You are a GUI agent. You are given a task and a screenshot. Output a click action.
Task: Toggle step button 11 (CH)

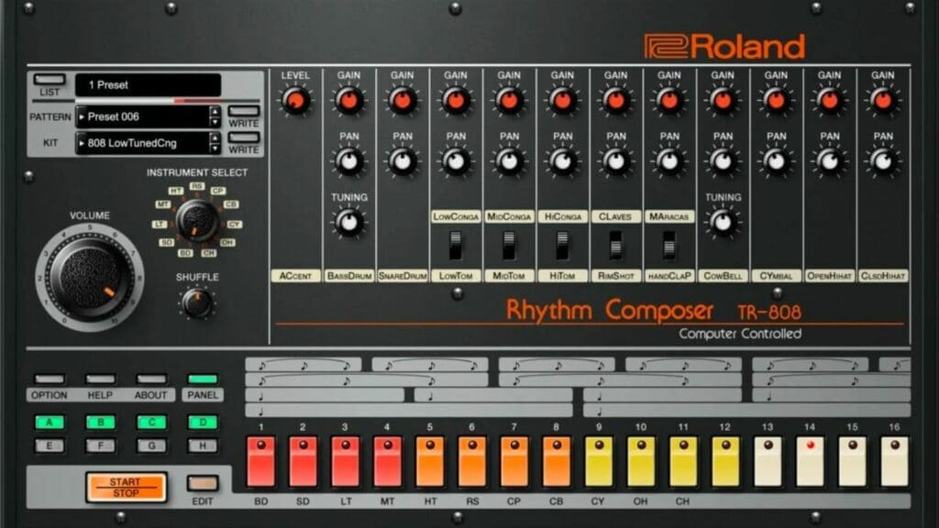[x=683, y=461]
